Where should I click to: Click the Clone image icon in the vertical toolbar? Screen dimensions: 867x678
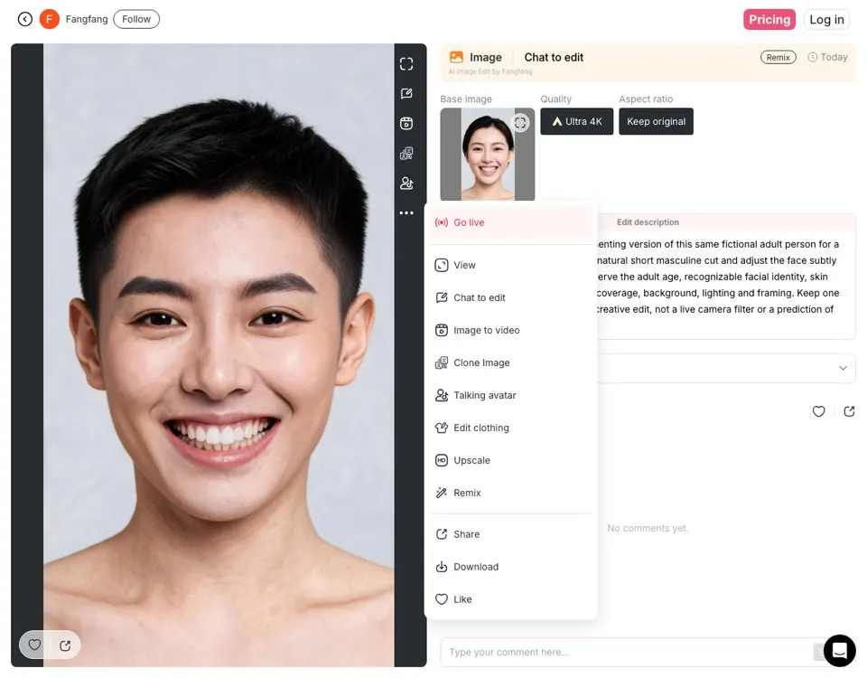point(406,154)
